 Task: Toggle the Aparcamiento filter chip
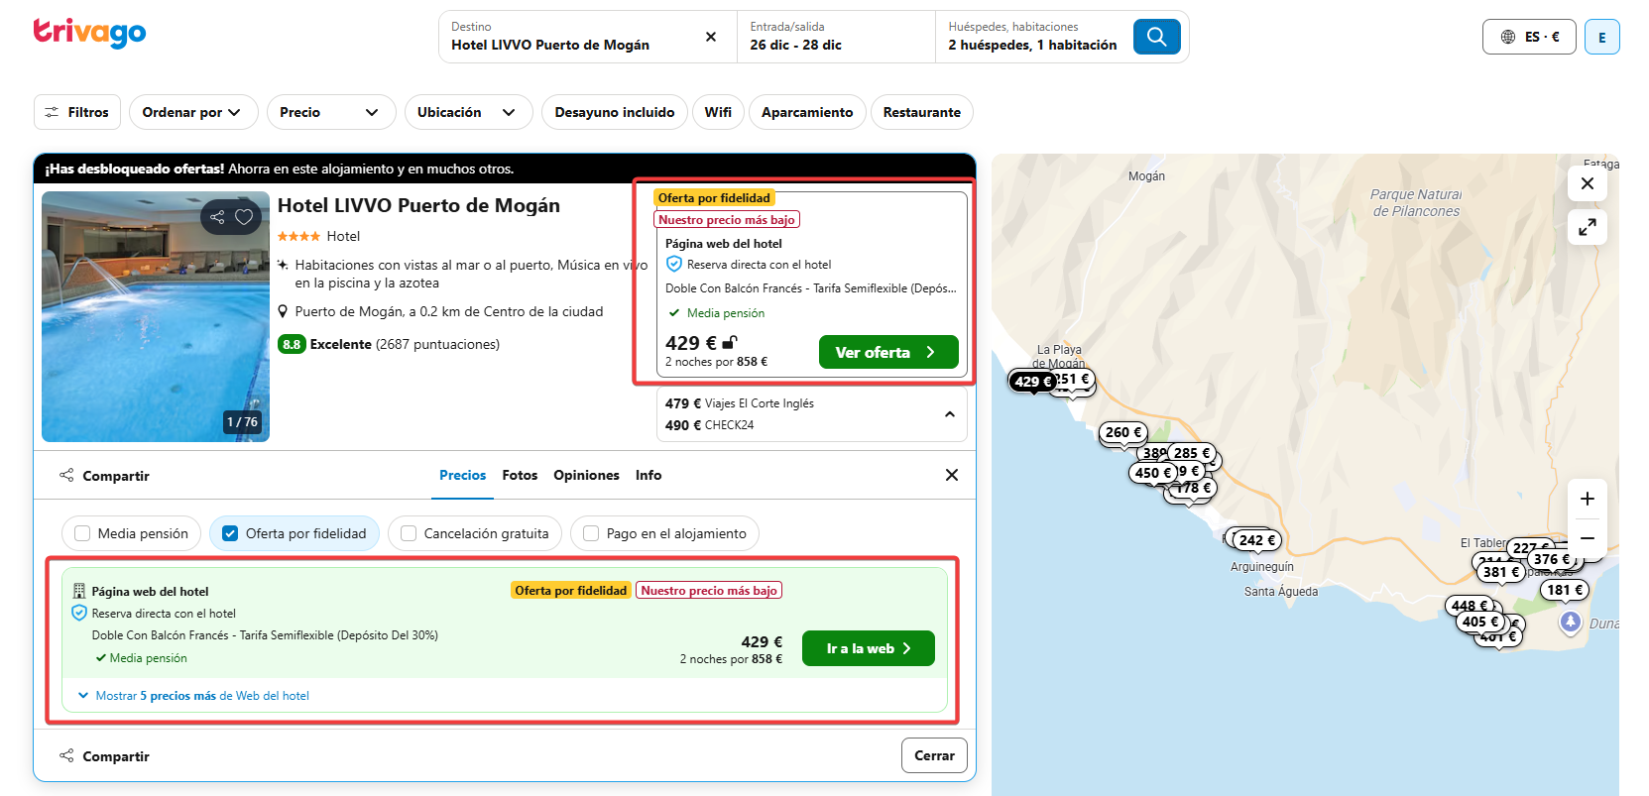tap(807, 112)
